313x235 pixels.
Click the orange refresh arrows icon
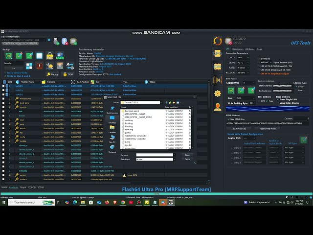click(x=218, y=41)
